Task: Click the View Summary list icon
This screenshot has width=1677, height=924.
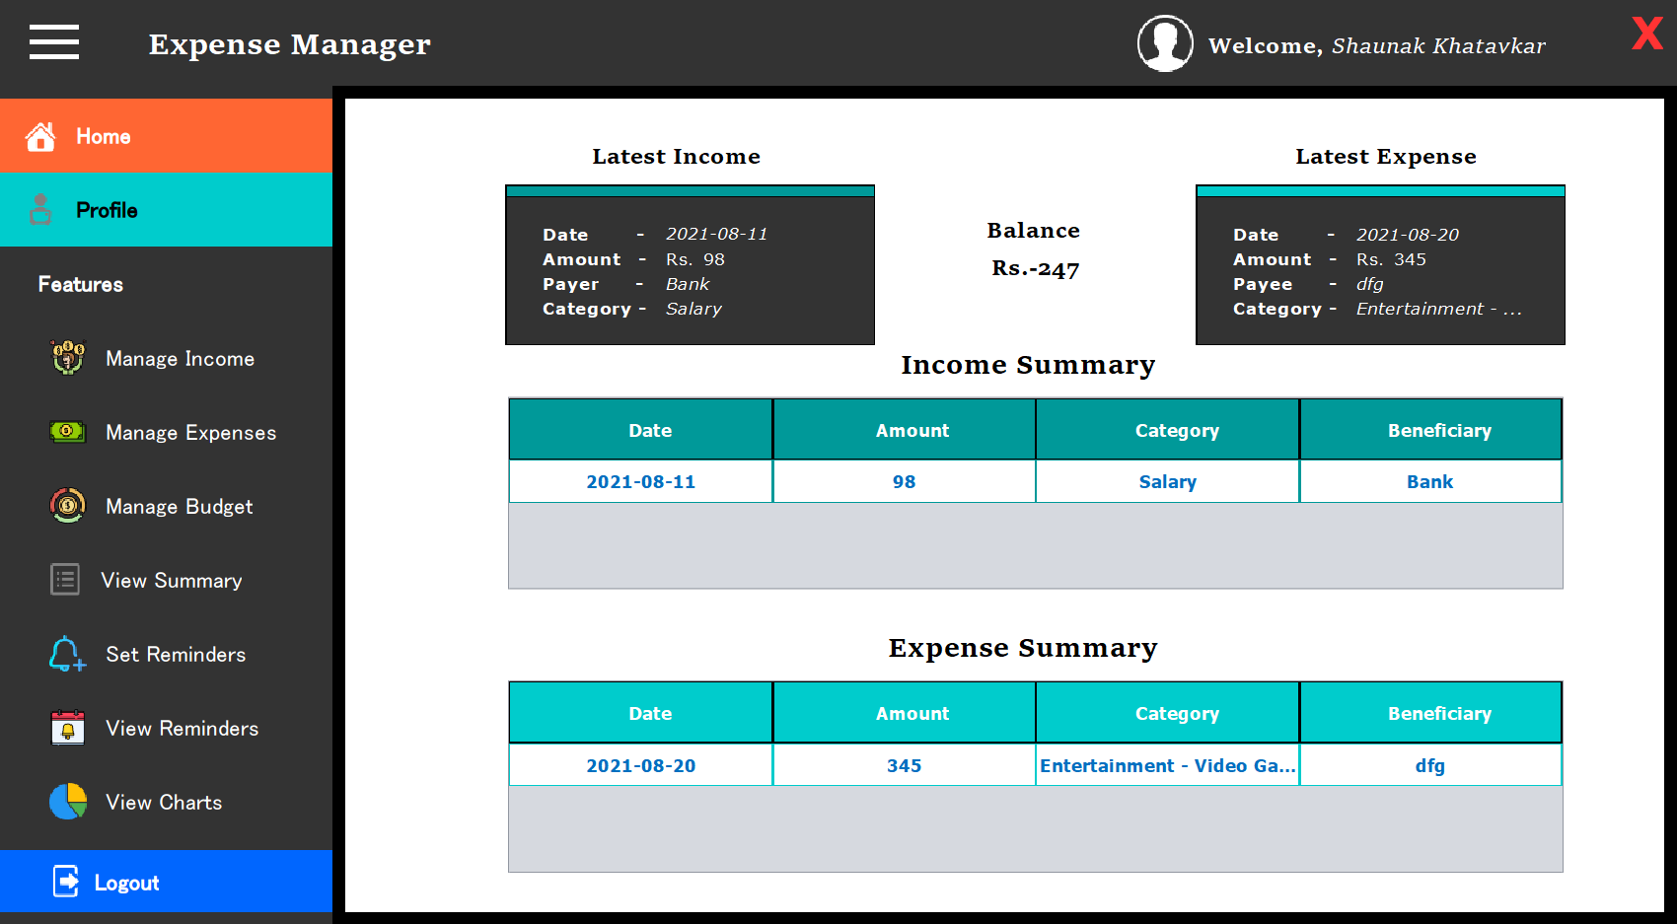Action: (x=64, y=580)
